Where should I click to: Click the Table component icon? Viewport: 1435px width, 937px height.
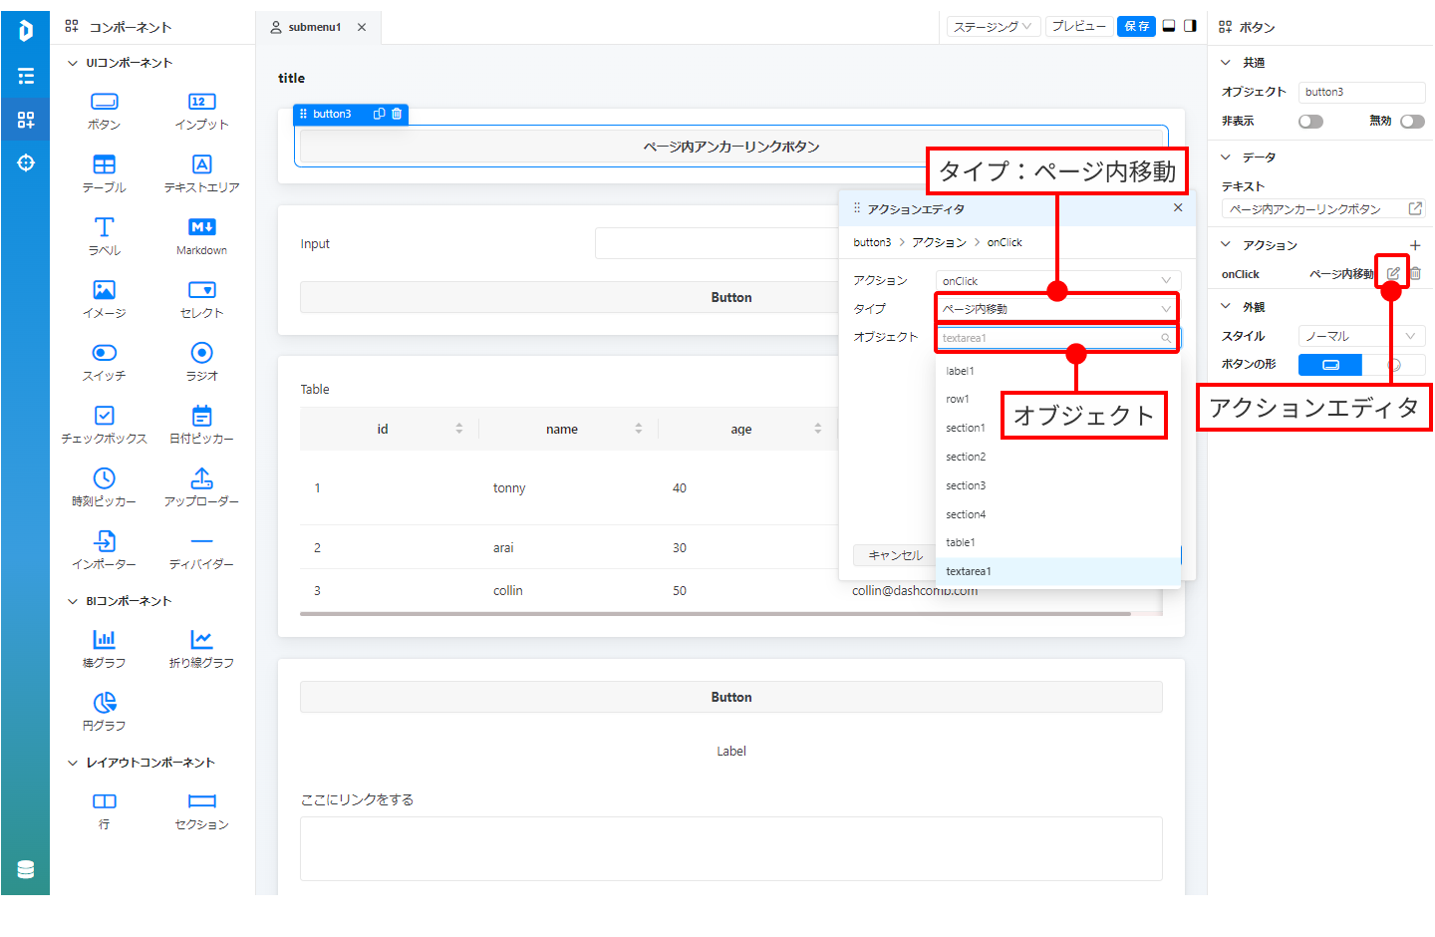(104, 165)
